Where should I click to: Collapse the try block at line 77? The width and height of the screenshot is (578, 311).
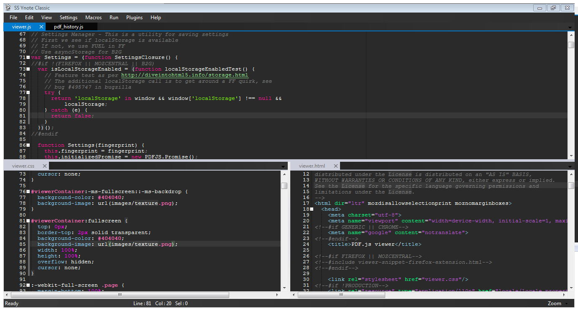28,92
